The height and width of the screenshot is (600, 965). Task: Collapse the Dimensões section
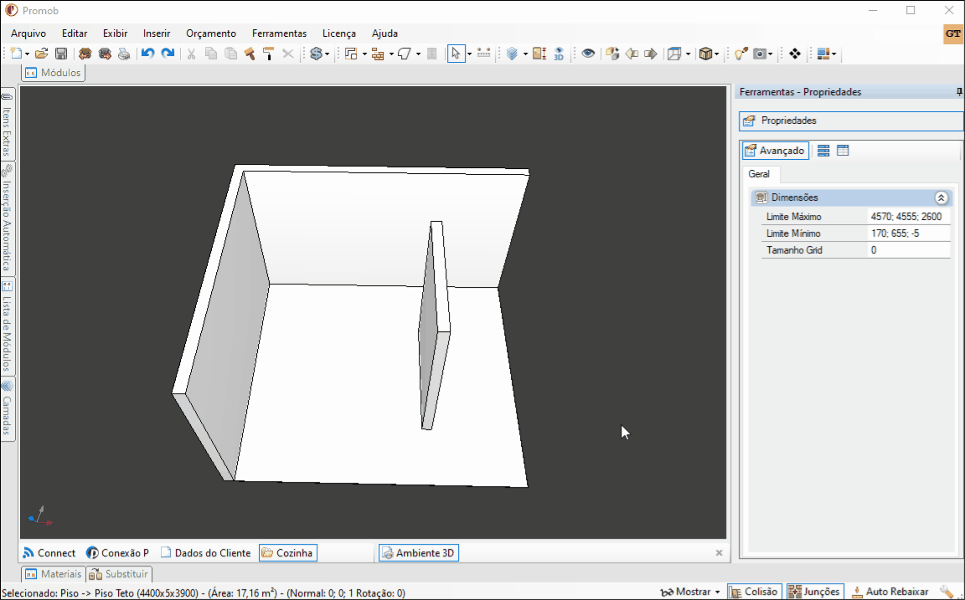[x=941, y=198]
